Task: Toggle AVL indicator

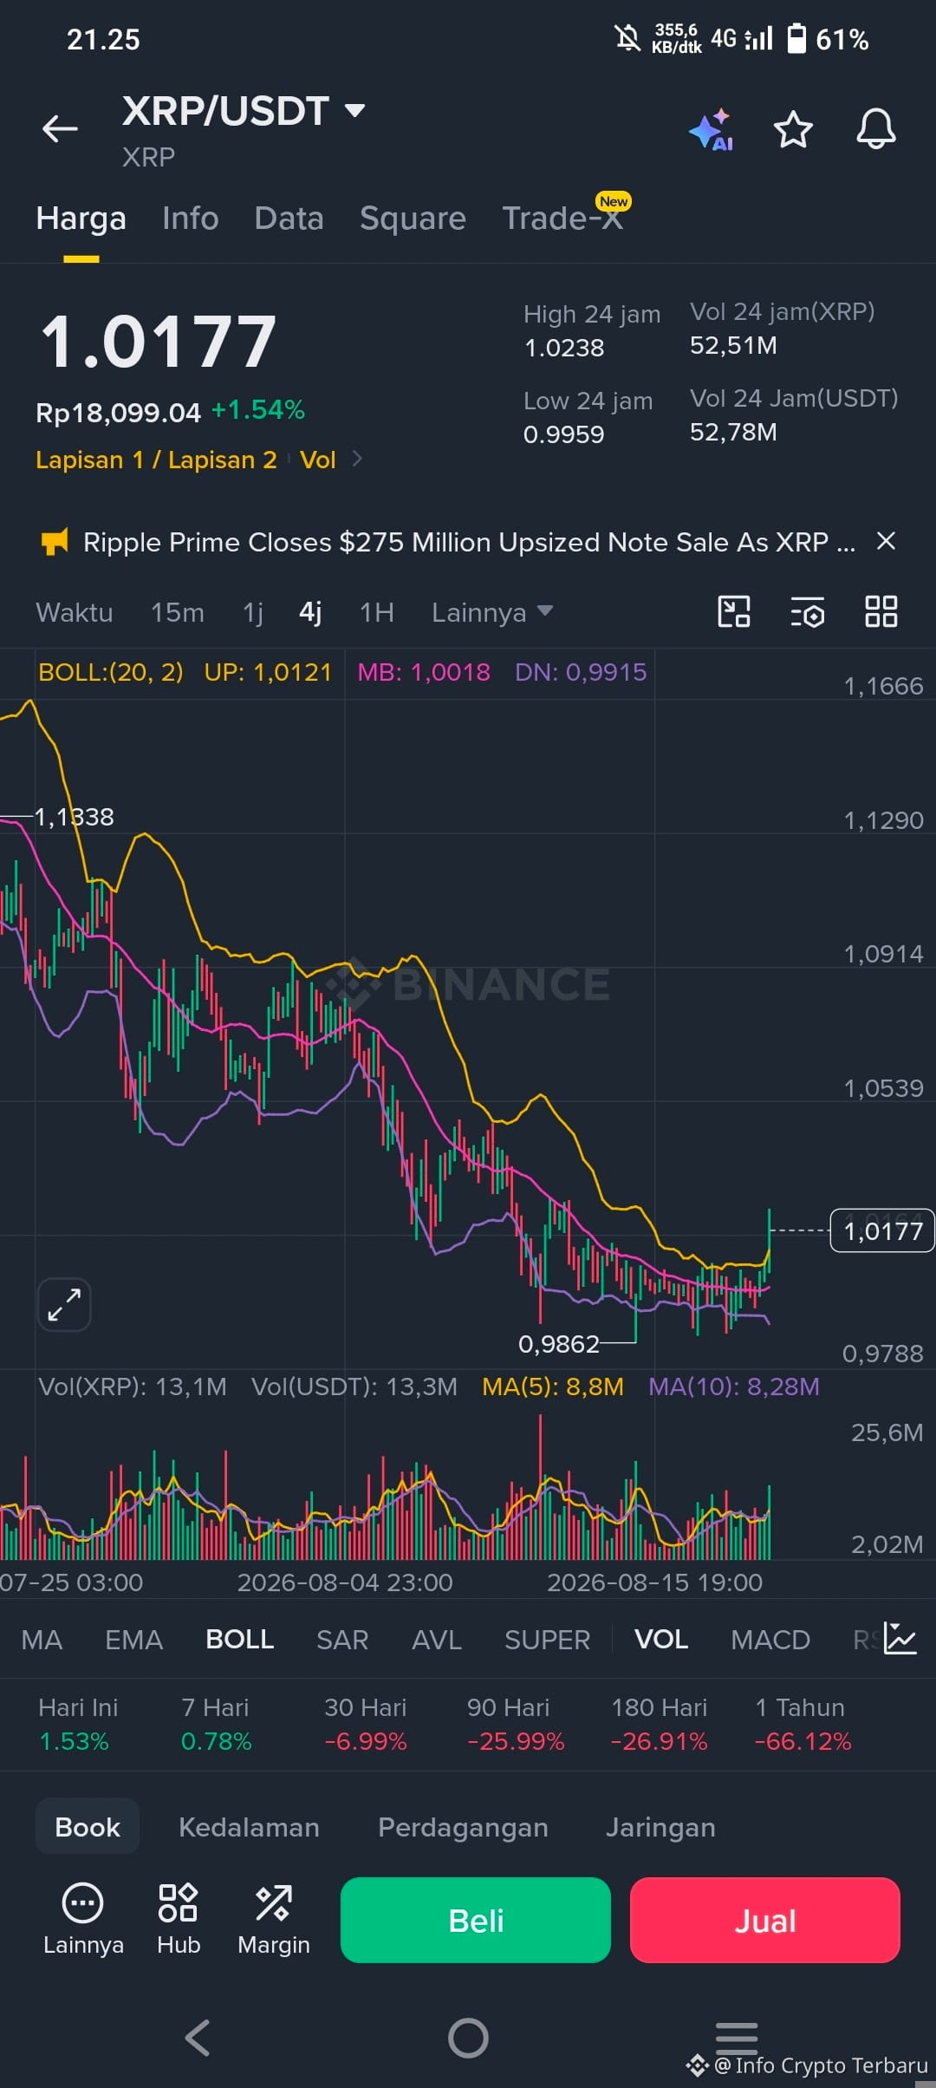Action: click(436, 1639)
